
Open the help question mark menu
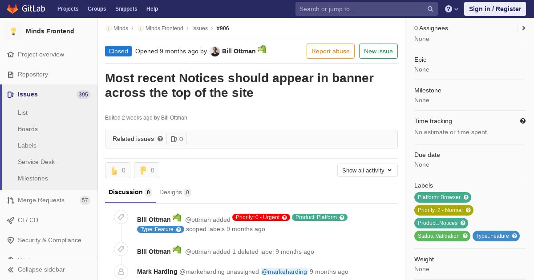click(452, 9)
